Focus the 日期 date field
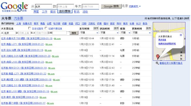The image size is (191, 106). tap(60, 33)
